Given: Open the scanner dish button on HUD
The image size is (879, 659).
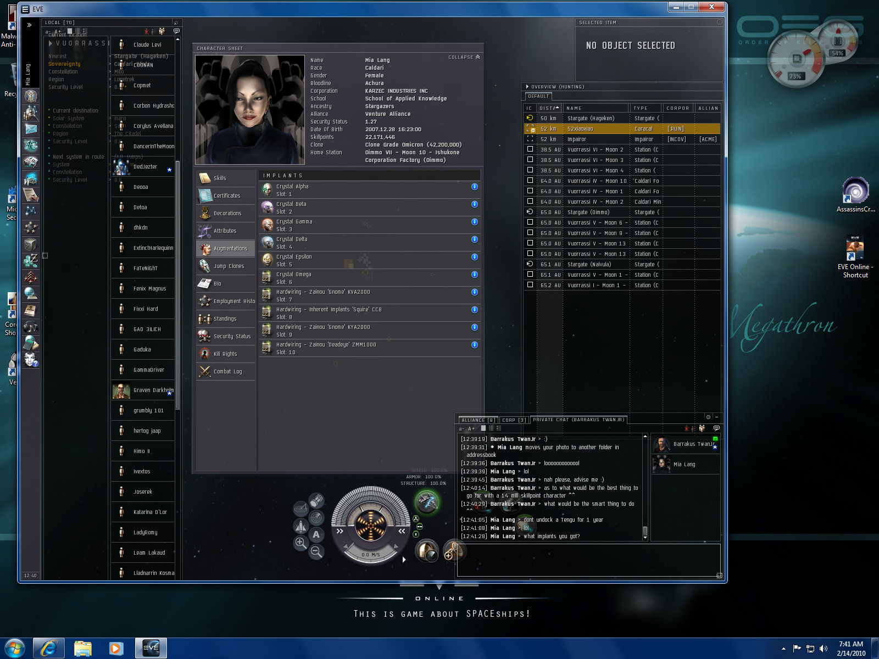Looking at the screenshot, I should click(301, 509).
